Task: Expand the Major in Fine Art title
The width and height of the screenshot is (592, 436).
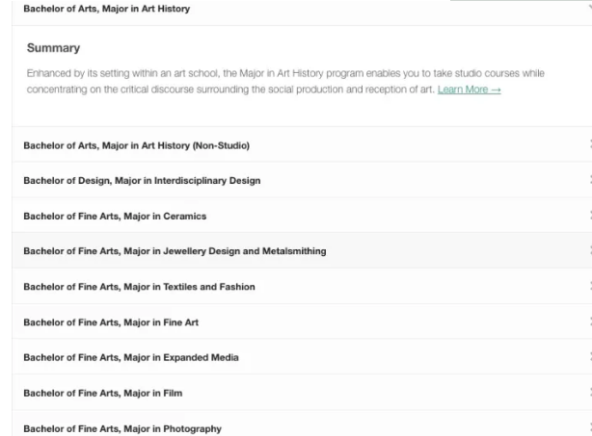Action: (x=111, y=322)
